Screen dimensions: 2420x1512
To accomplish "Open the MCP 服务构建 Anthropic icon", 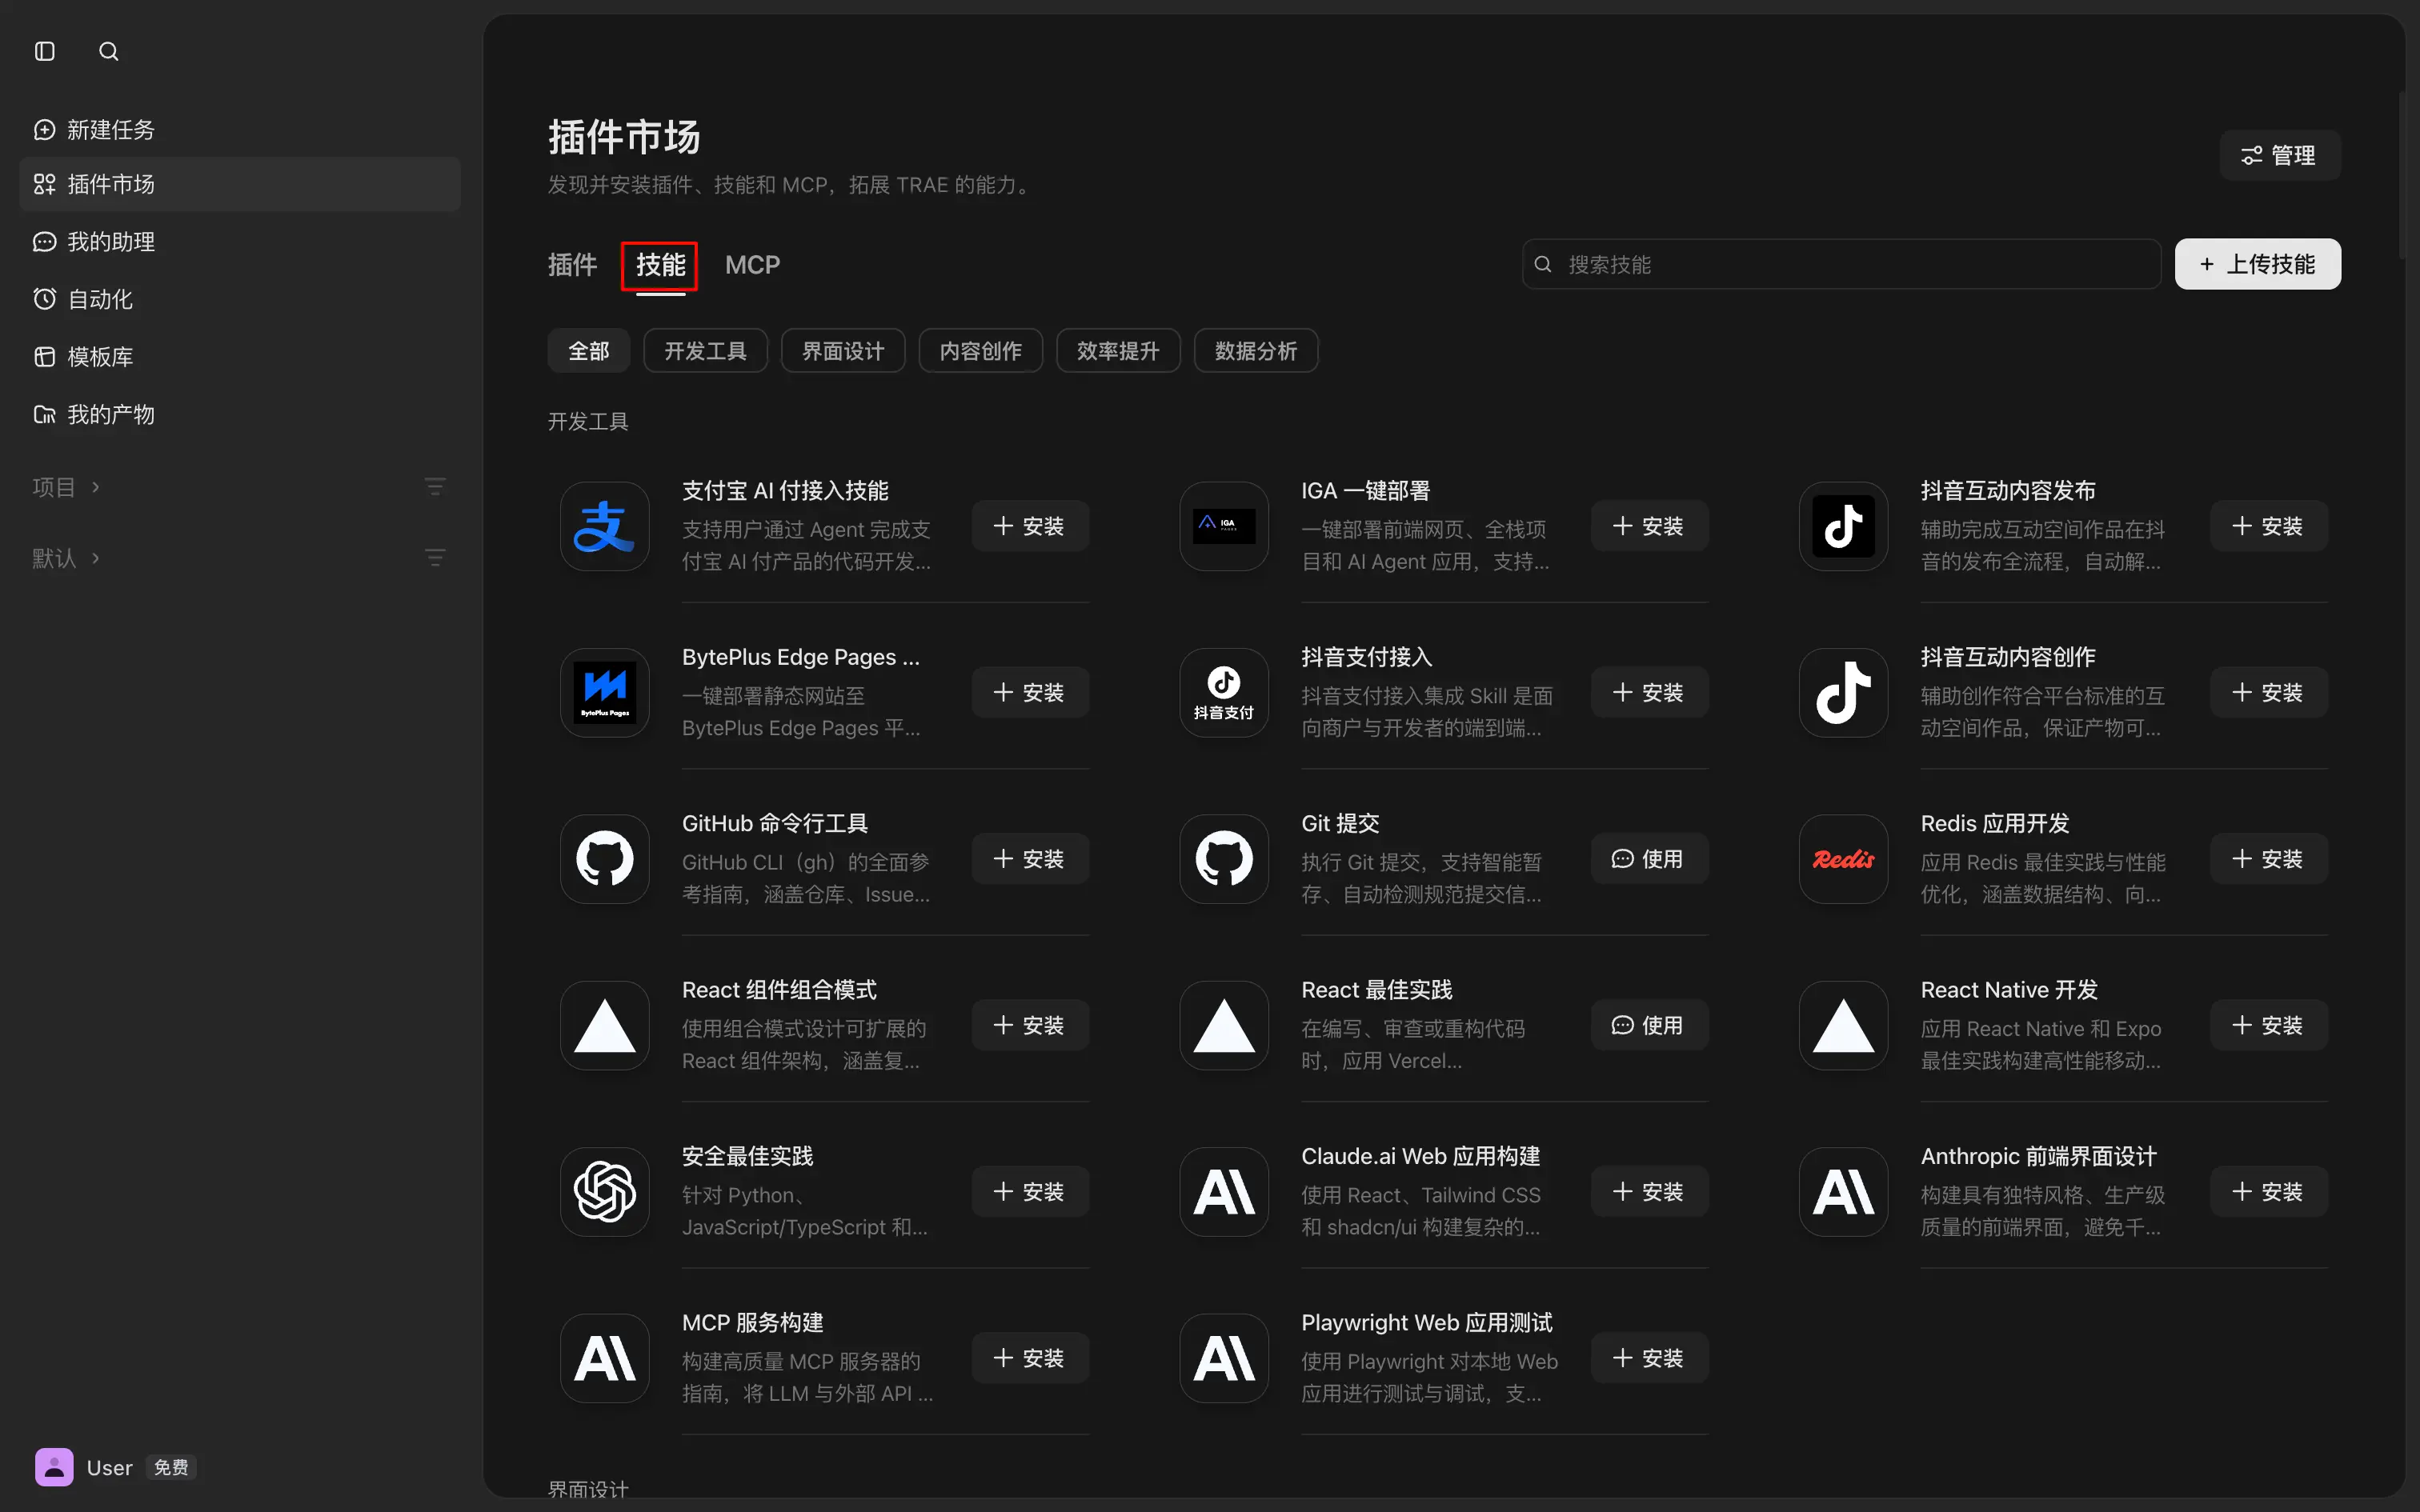I will coord(605,1358).
